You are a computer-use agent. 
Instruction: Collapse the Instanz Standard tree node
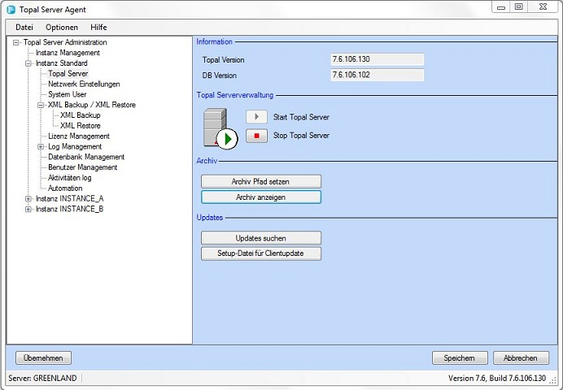point(28,63)
